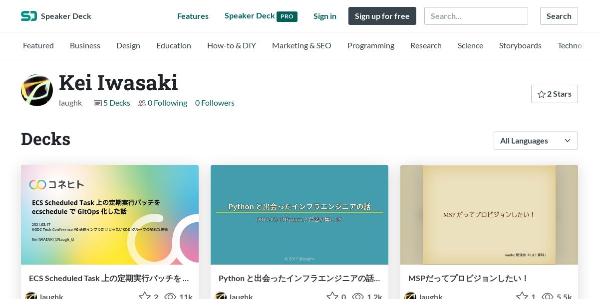The image size is (599, 299).
Task: Open the Marketing & SEO category
Action: click(x=301, y=45)
